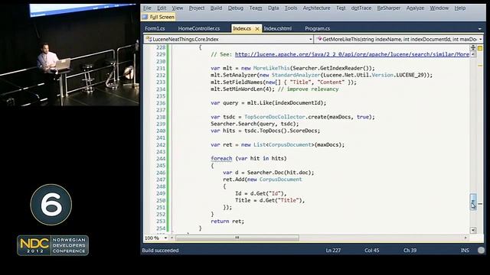
Task: Click MoreLikeThis on line 231
Action: [x=271, y=68]
